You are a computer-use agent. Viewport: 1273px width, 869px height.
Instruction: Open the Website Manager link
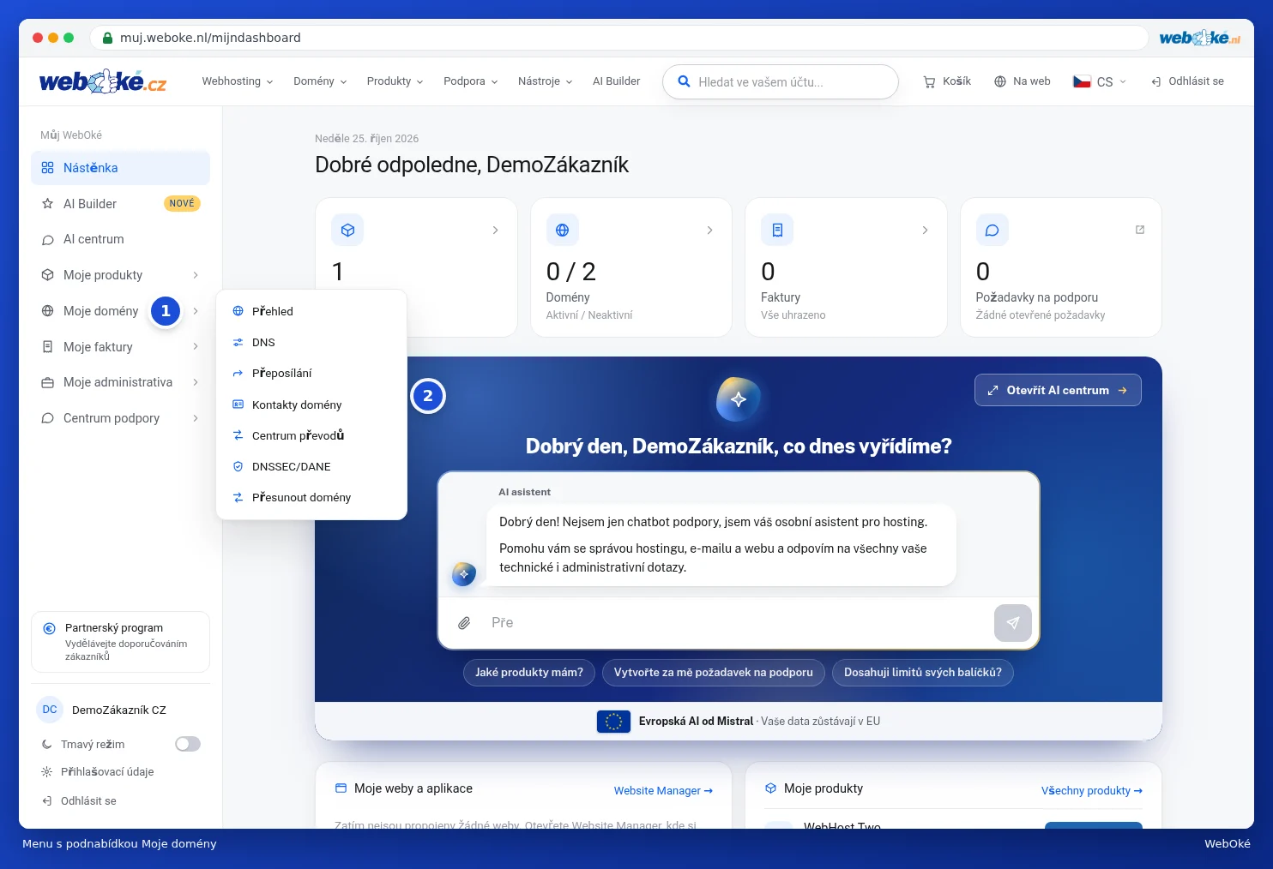663,791
